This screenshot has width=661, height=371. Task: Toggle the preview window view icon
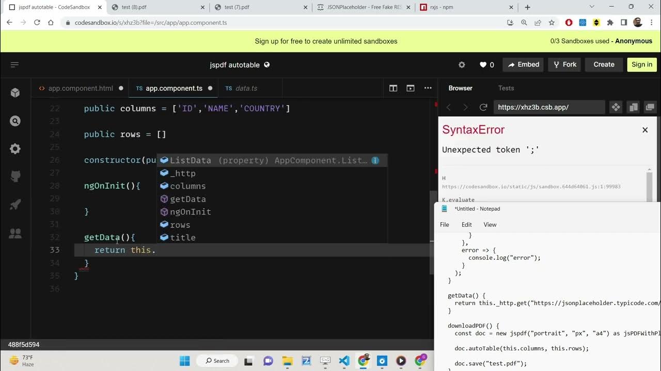point(411,88)
